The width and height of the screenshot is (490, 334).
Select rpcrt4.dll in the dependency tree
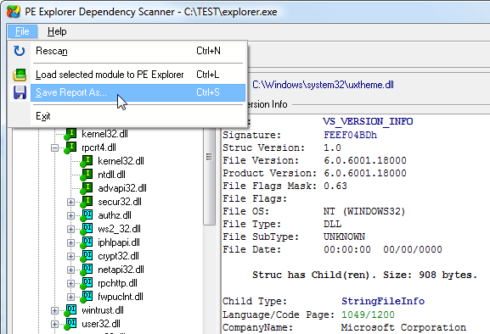click(x=99, y=148)
